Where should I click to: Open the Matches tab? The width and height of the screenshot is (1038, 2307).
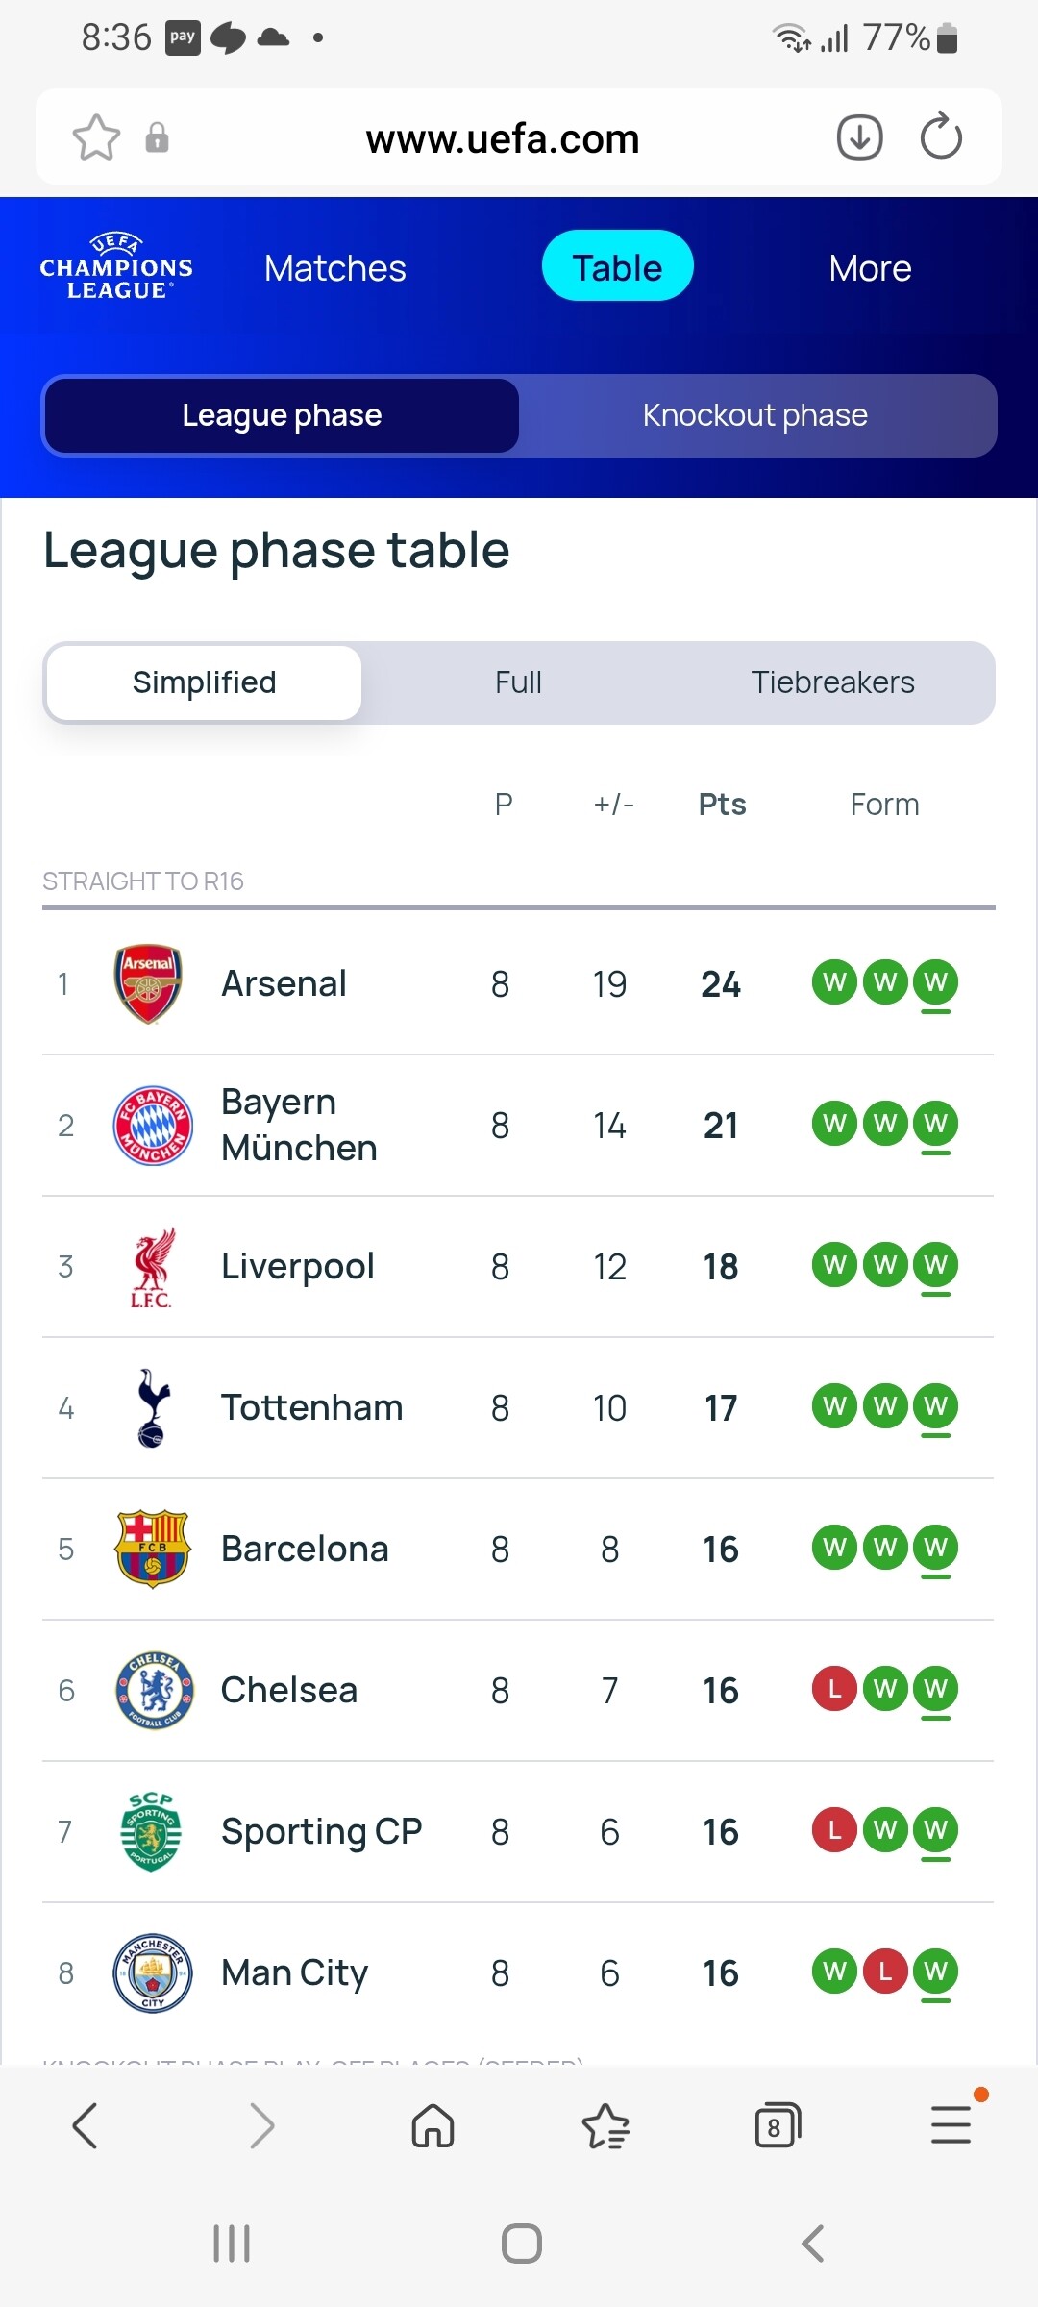pyautogui.click(x=334, y=268)
